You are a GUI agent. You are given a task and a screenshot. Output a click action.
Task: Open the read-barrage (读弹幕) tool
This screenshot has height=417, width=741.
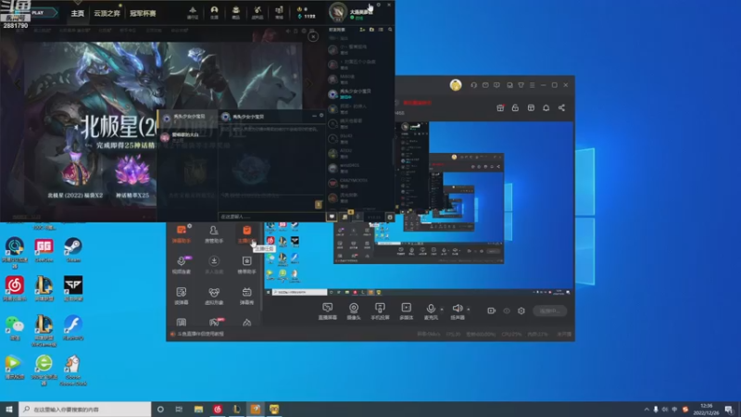[x=182, y=296]
